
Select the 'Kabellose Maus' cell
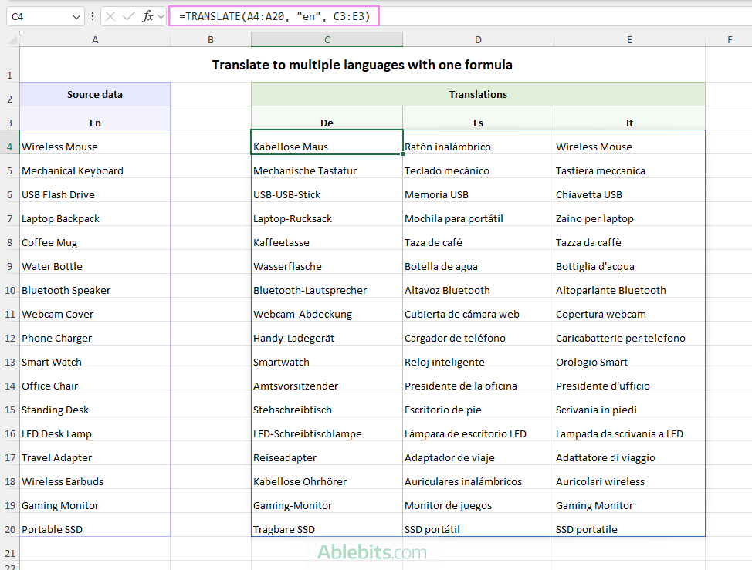(327, 142)
